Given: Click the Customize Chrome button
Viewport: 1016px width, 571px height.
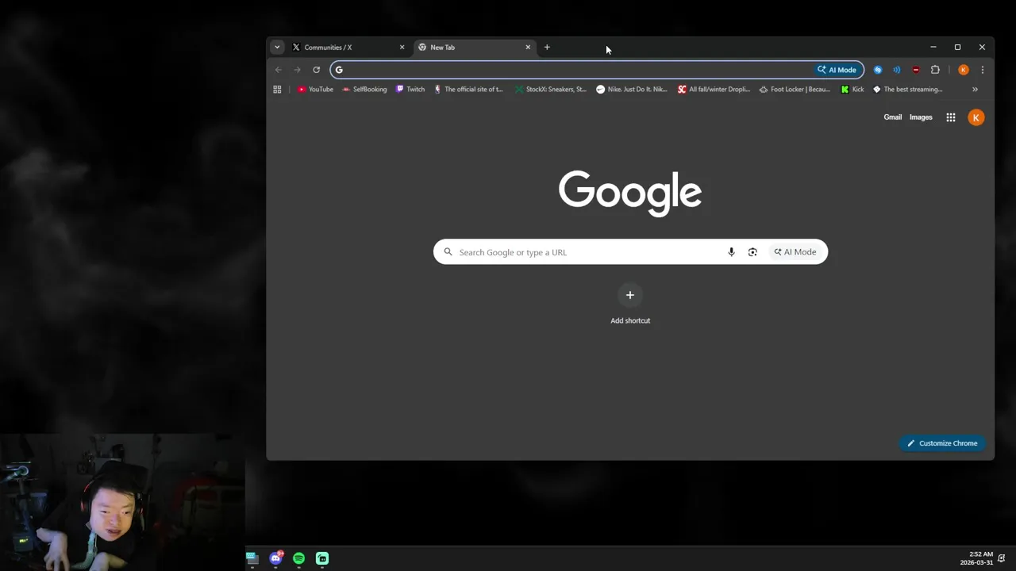Looking at the screenshot, I should click(x=942, y=443).
